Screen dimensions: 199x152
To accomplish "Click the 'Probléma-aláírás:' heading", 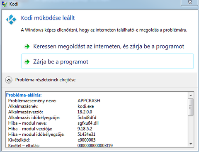I will (24, 95).
